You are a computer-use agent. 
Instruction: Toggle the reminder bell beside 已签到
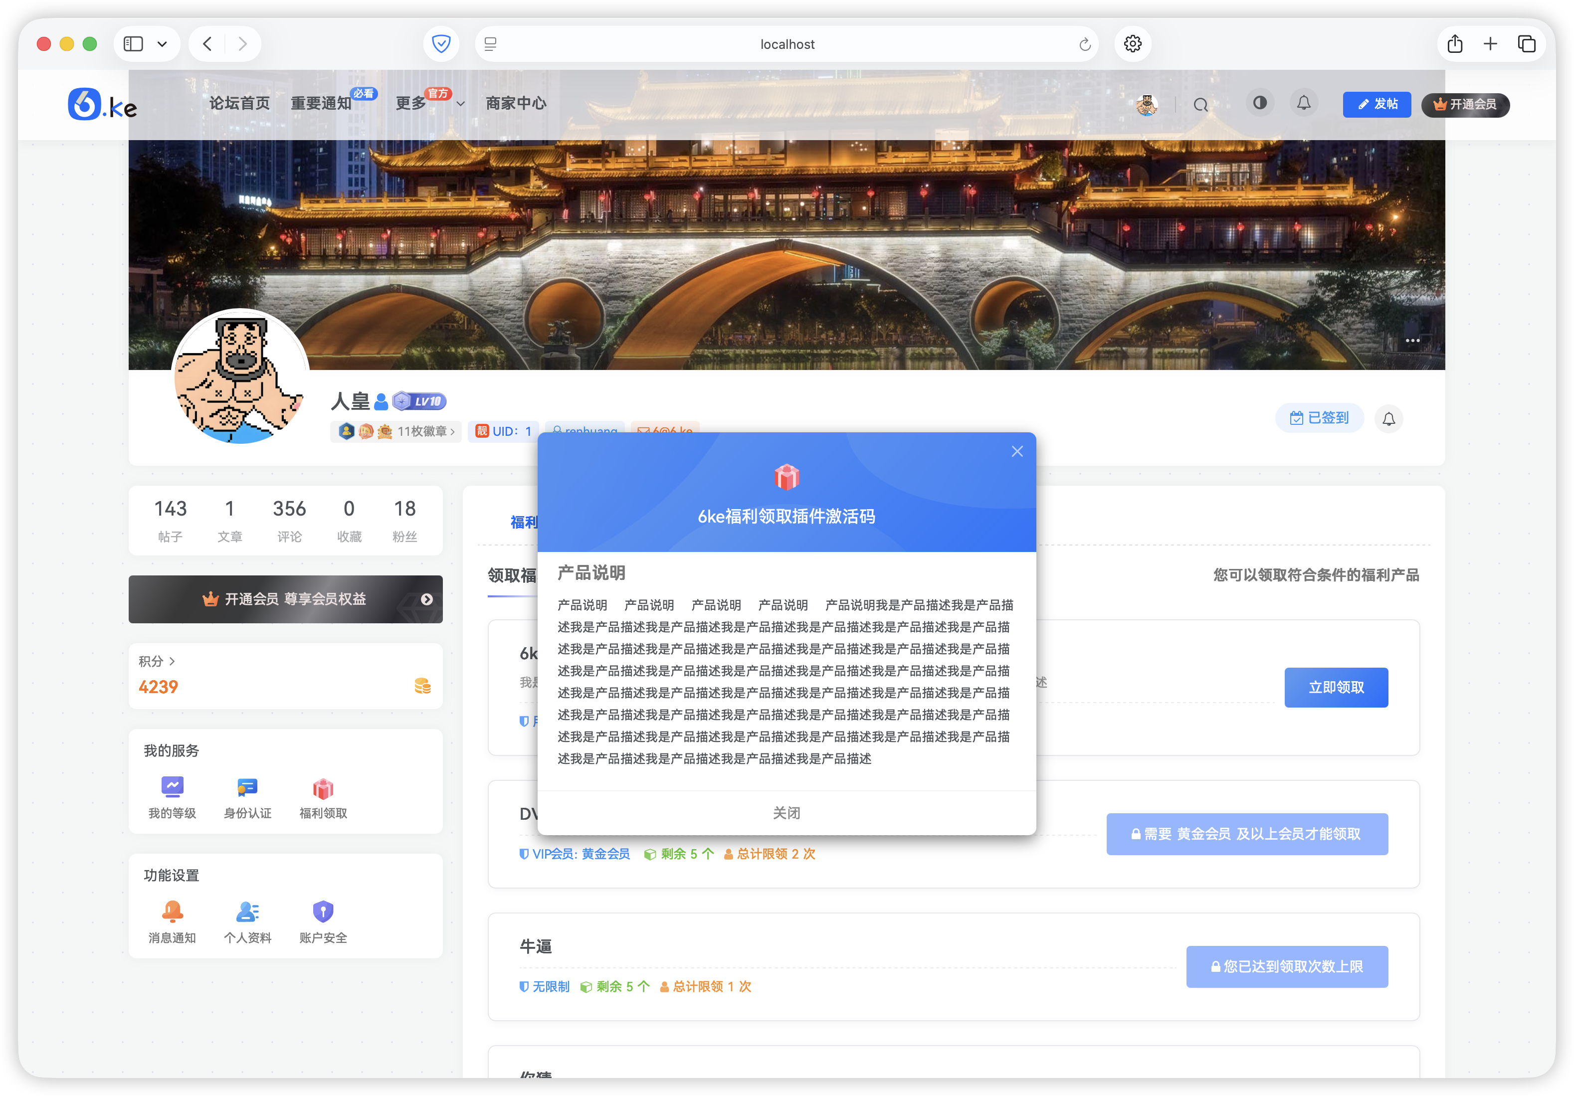point(1389,419)
